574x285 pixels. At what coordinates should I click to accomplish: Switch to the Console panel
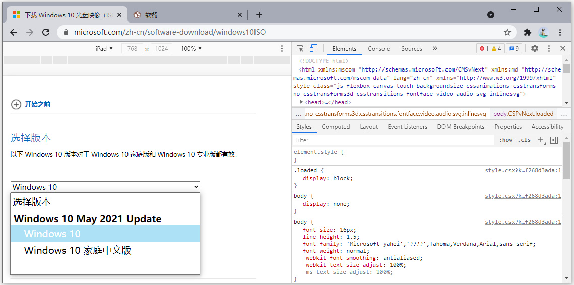pos(378,49)
